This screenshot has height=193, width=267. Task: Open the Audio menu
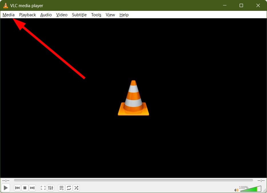point(46,15)
